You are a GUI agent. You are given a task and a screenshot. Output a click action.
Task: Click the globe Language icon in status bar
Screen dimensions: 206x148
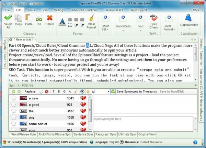pos(92,142)
